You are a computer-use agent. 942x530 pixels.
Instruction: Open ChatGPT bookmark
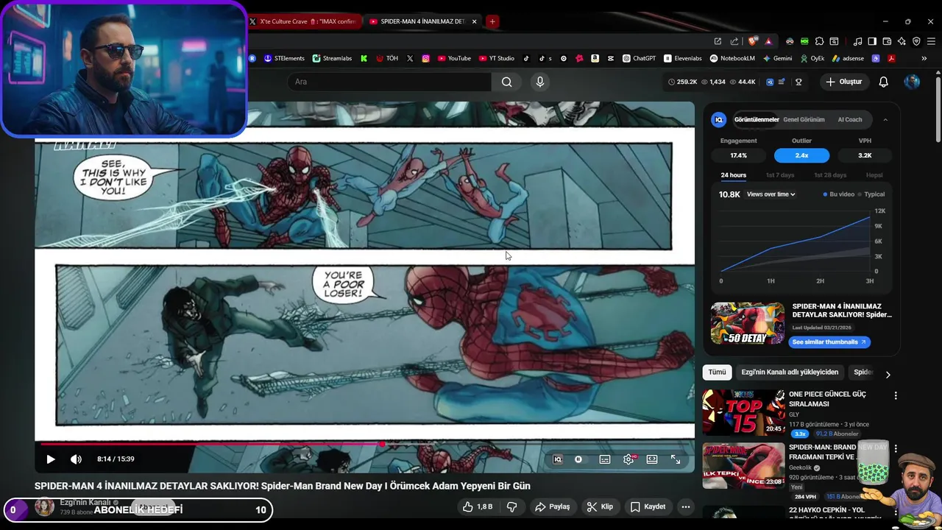click(639, 58)
